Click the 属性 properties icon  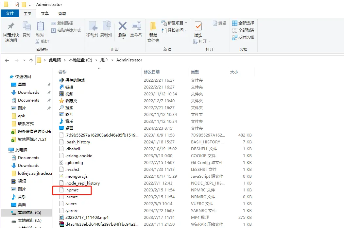coord(198,26)
